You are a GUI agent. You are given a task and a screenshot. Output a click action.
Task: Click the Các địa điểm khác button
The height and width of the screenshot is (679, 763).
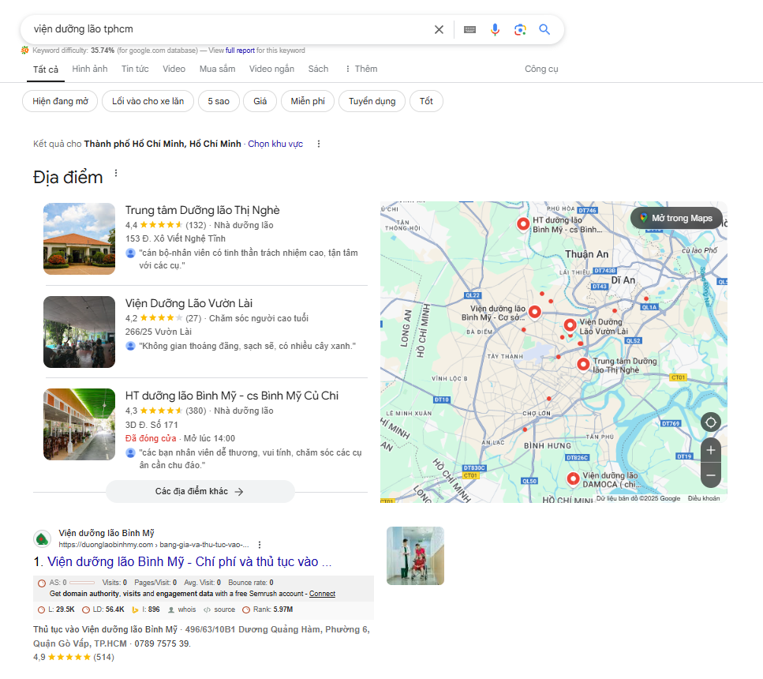200,491
